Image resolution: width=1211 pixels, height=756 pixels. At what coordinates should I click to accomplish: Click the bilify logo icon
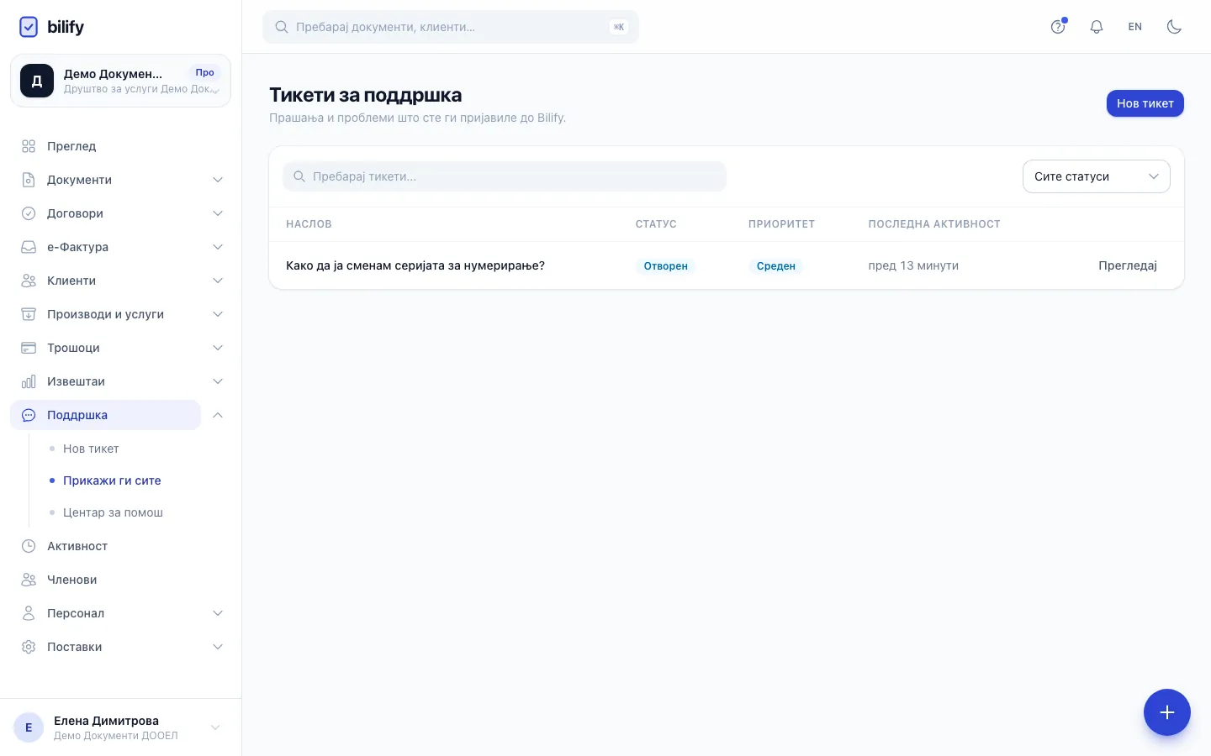point(29,27)
